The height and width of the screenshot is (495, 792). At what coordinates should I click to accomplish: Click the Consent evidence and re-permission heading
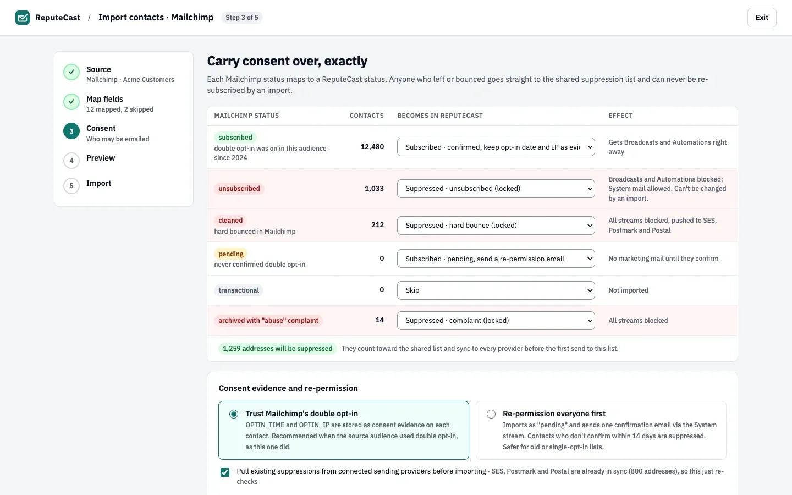pyautogui.click(x=288, y=388)
